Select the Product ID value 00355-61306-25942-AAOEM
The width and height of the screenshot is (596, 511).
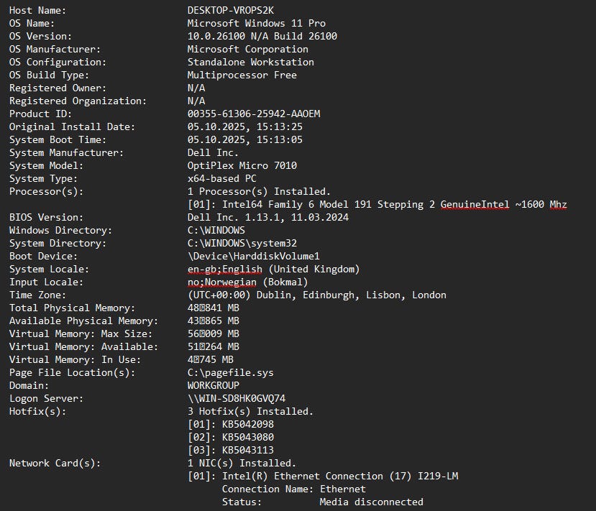point(254,114)
